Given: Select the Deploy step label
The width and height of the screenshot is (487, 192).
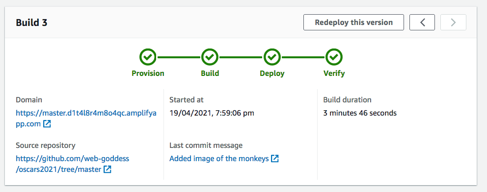Looking at the screenshot, I should point(272,73).
